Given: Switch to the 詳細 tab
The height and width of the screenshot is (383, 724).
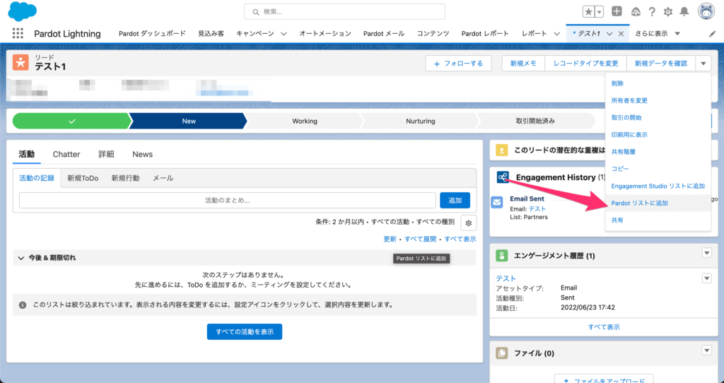Looking at the screenshot, I should [x=106, y=154].
